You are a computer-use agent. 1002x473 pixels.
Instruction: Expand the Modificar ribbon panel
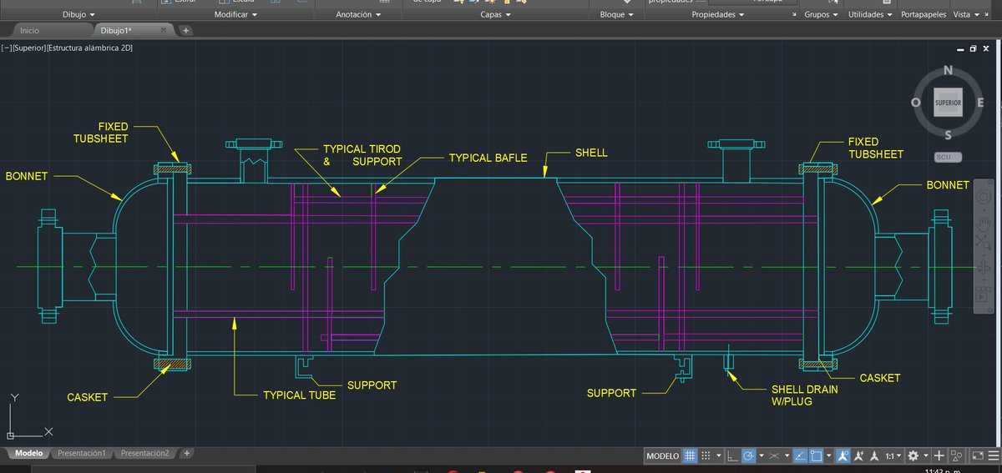[x=236, y=15]
